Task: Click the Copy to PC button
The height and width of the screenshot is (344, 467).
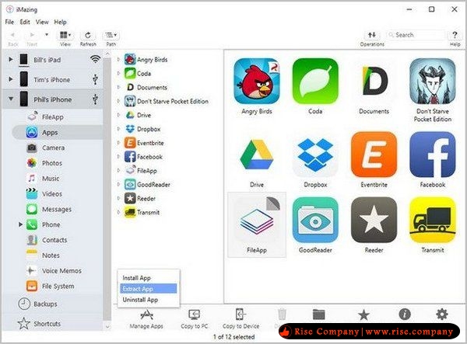Action: point(194,319)
